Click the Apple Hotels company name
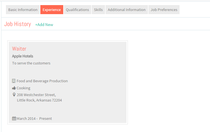The image size is (210, 132). [23, 56]
